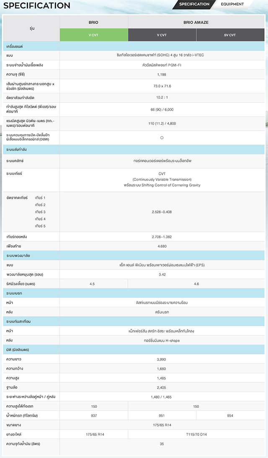The image size is (268, 458).
Task: Click the เครื่องยนต์ section header
Action: click(x=134, y=46)
